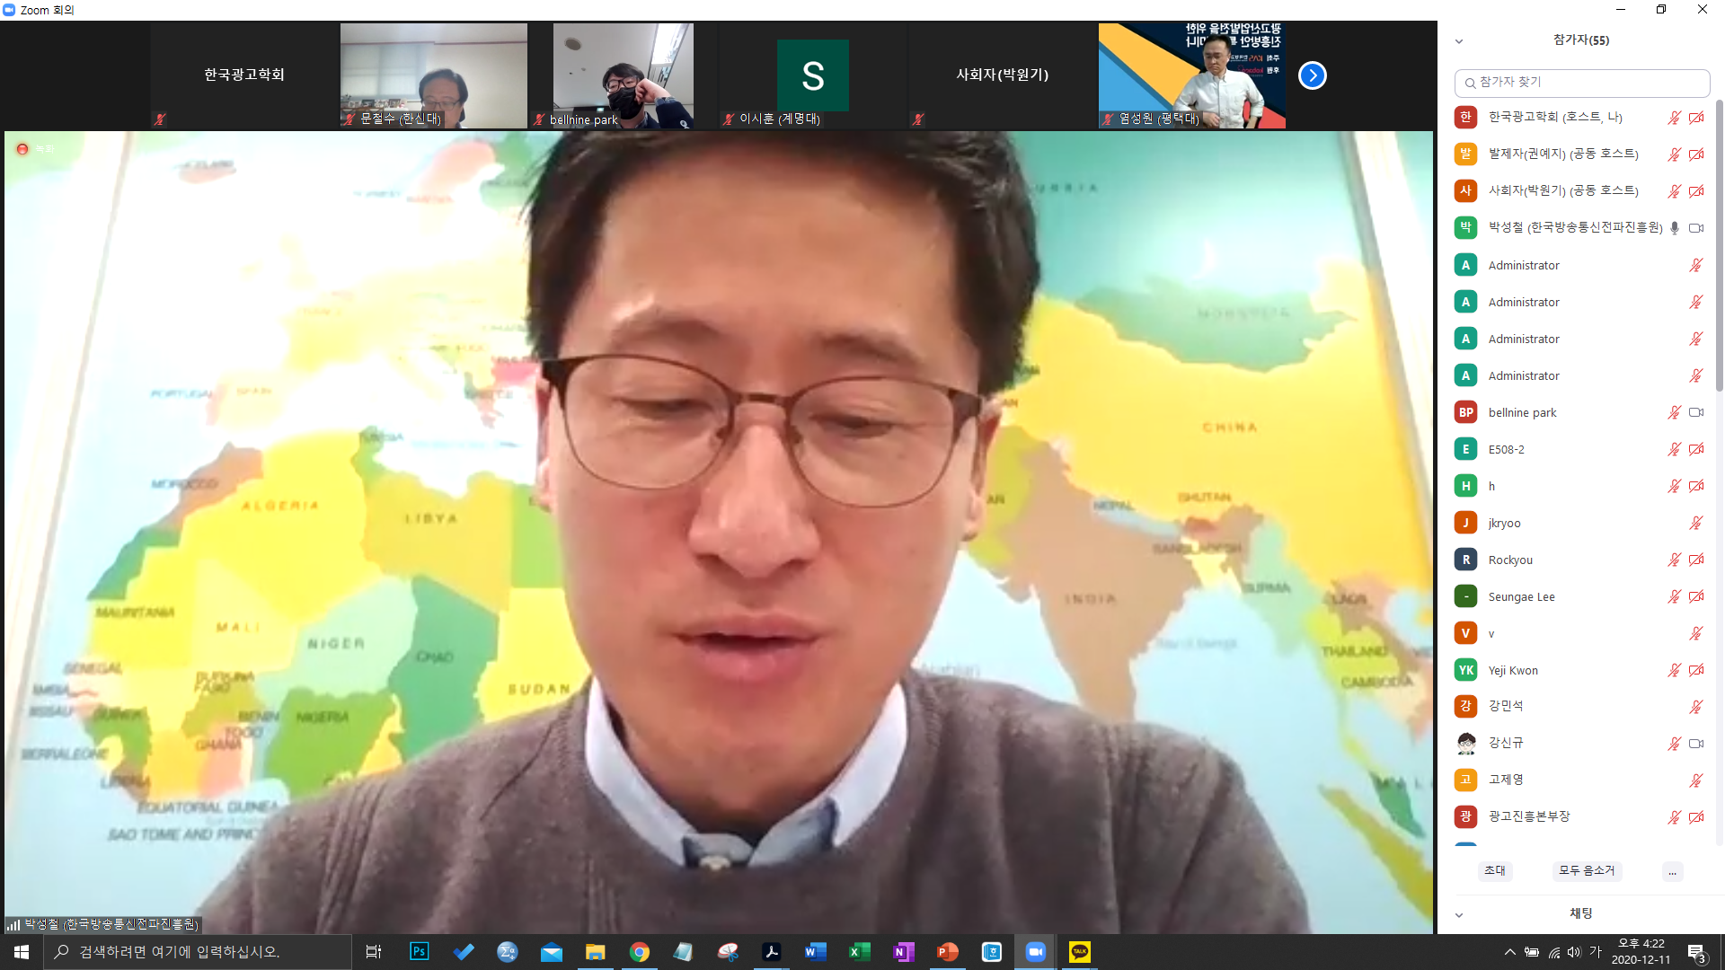Click 모두 음소거 mute all button

point(1587,870)
